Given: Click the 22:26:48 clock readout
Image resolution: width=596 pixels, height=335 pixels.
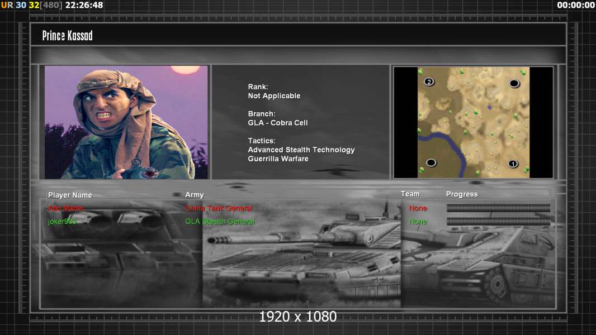Looking at the screenshot, I should coord(84,6).
